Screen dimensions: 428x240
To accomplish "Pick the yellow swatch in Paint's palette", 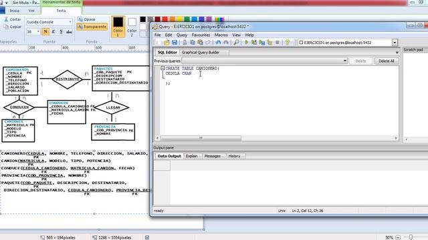I will coord(180,19).
